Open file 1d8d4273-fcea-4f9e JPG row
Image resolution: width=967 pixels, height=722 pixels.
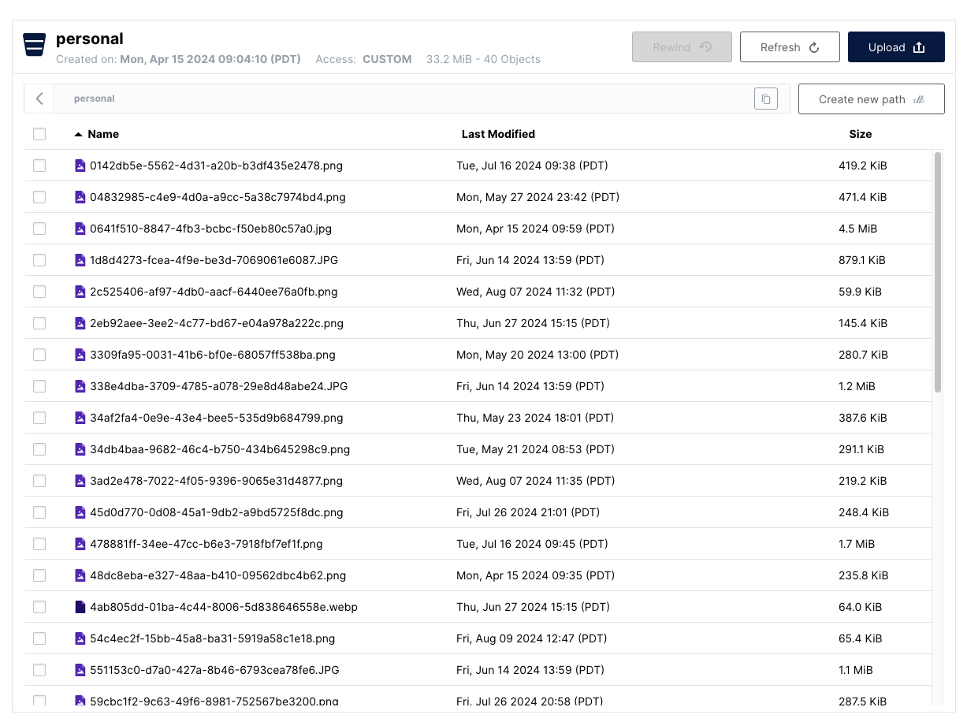pyautogui.click(x=214, y=260)
